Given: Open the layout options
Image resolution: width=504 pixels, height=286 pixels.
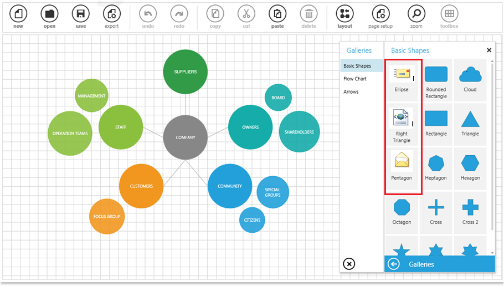Looking at the screenshot, I should coord(345,14).
